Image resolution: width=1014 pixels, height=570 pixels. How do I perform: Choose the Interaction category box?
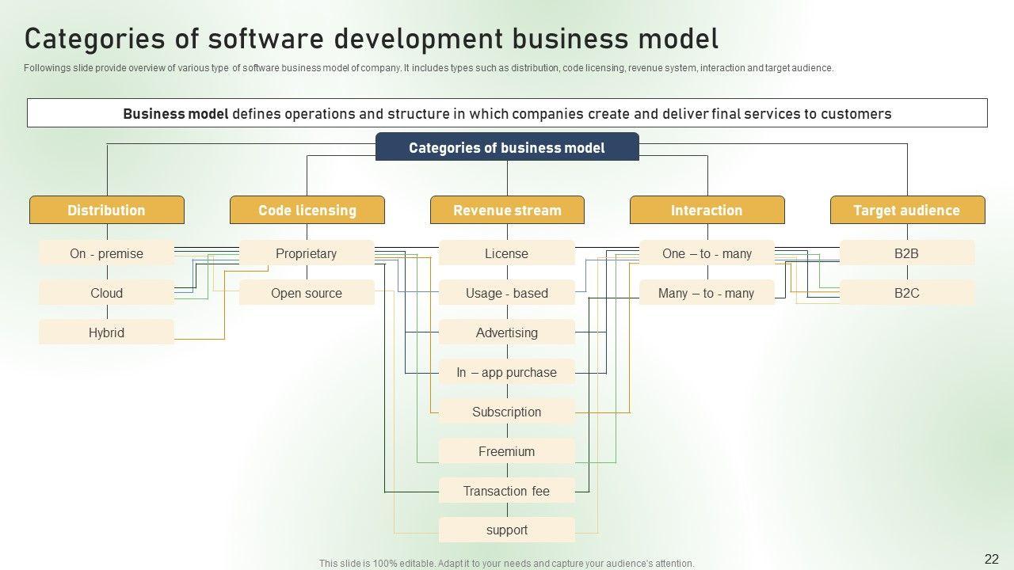tap(707, 211)
